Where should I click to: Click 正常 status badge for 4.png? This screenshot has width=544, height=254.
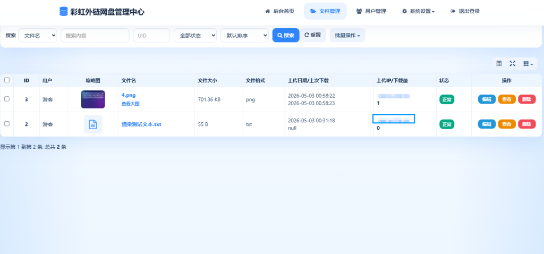(x=447, y=99)
